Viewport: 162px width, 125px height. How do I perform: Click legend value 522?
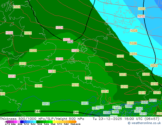click(33, 124)
